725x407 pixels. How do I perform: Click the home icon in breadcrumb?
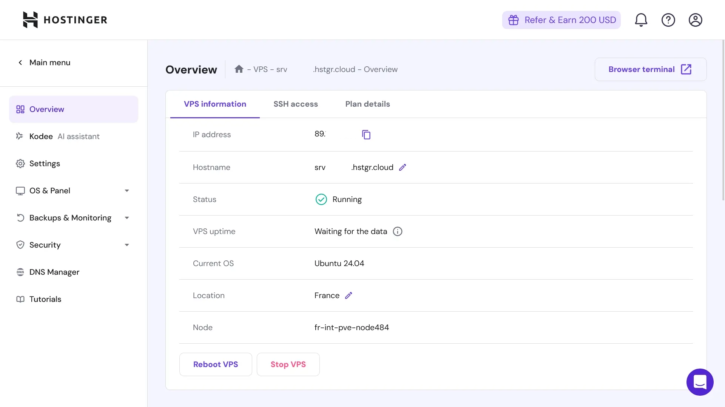pyautogui.click(x=239, y=69)
